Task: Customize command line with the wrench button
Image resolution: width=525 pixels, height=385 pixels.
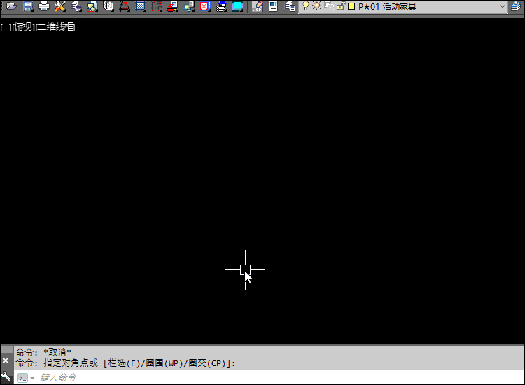Action: click(6, 377)
